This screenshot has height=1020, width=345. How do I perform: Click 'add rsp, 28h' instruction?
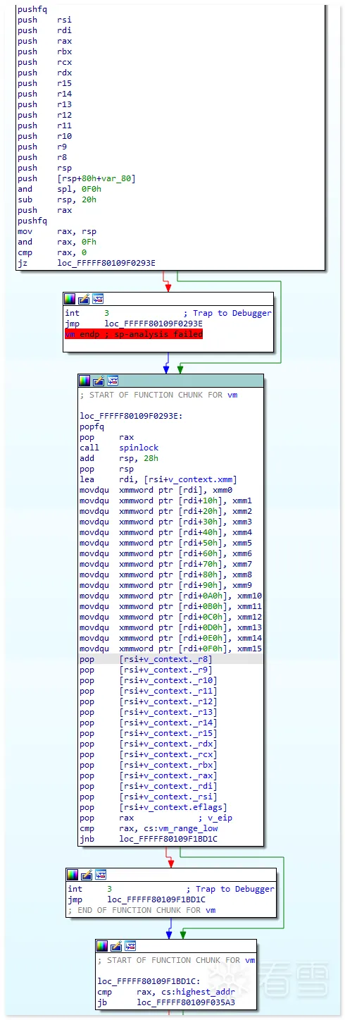(119, 458)
